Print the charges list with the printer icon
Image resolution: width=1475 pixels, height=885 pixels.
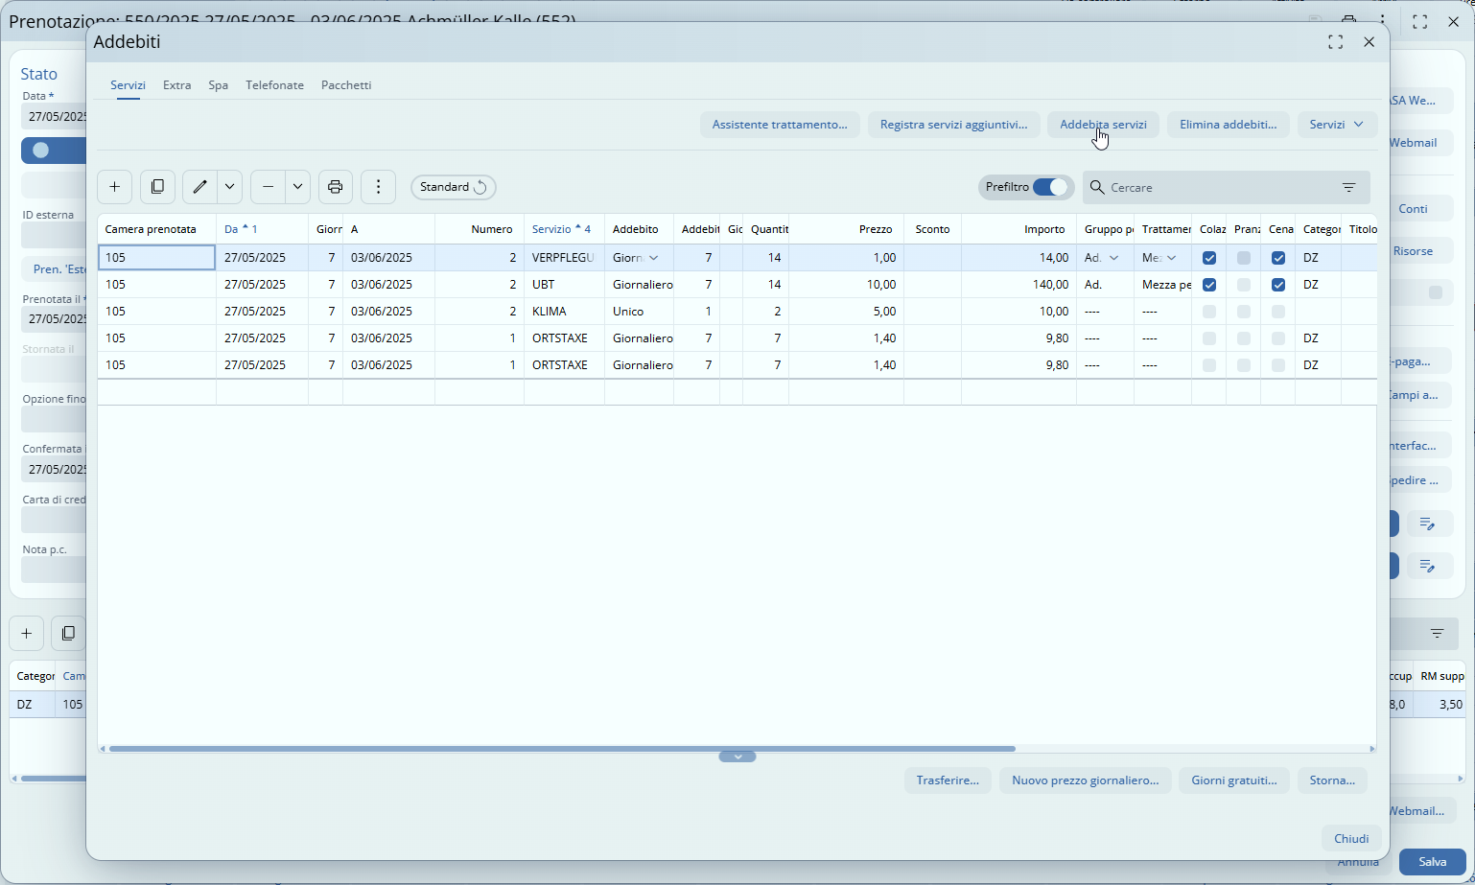coord(336,187)
